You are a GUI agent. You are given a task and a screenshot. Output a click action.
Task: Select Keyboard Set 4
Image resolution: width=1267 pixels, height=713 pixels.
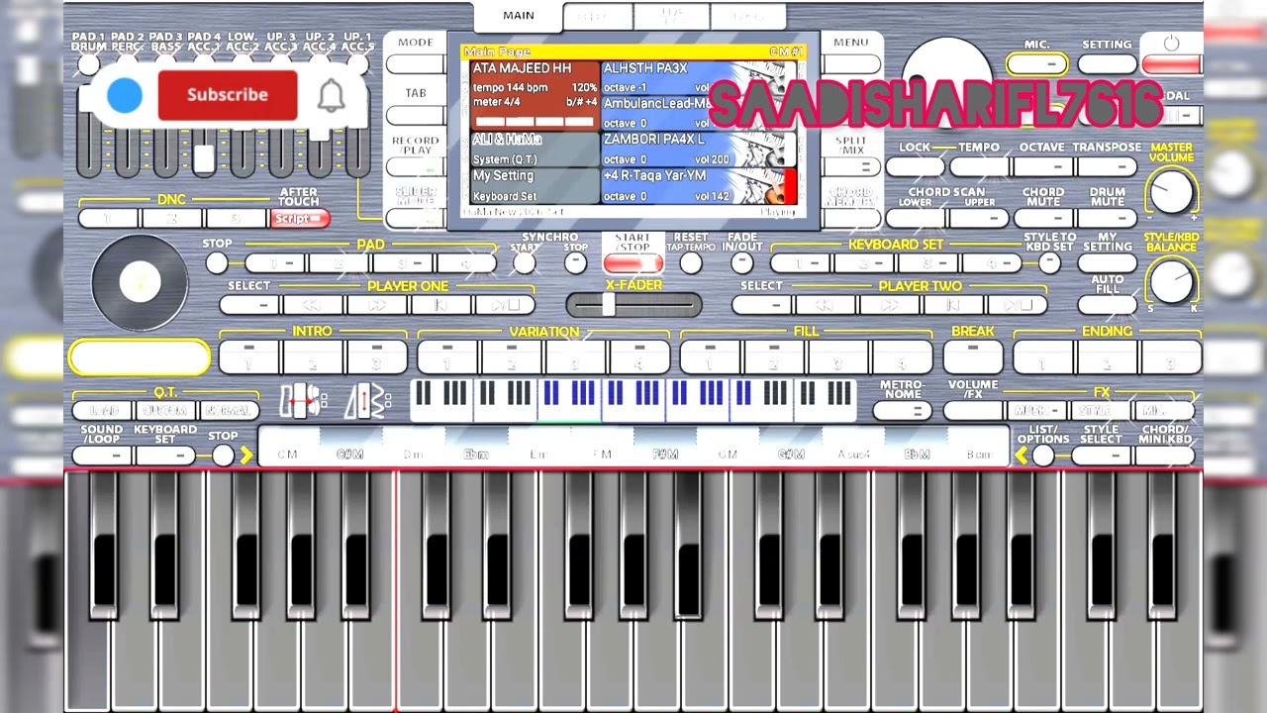[x=993, y=263]
